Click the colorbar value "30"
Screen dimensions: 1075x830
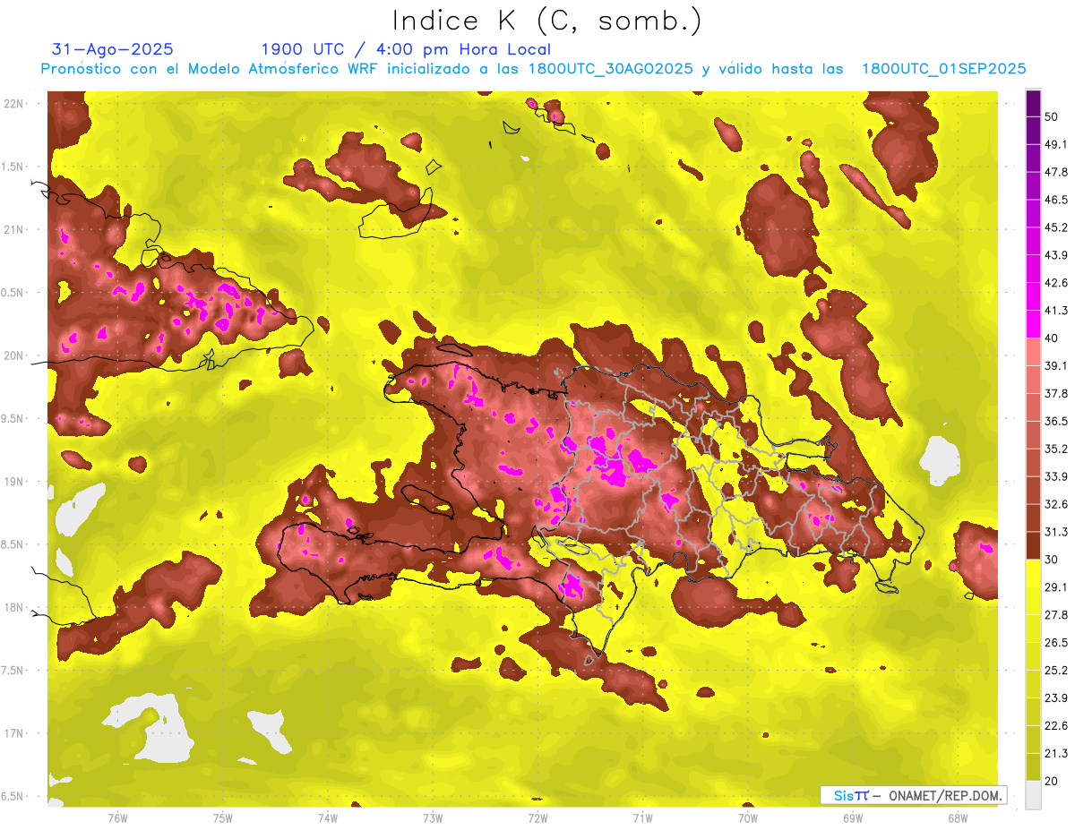1052,560
